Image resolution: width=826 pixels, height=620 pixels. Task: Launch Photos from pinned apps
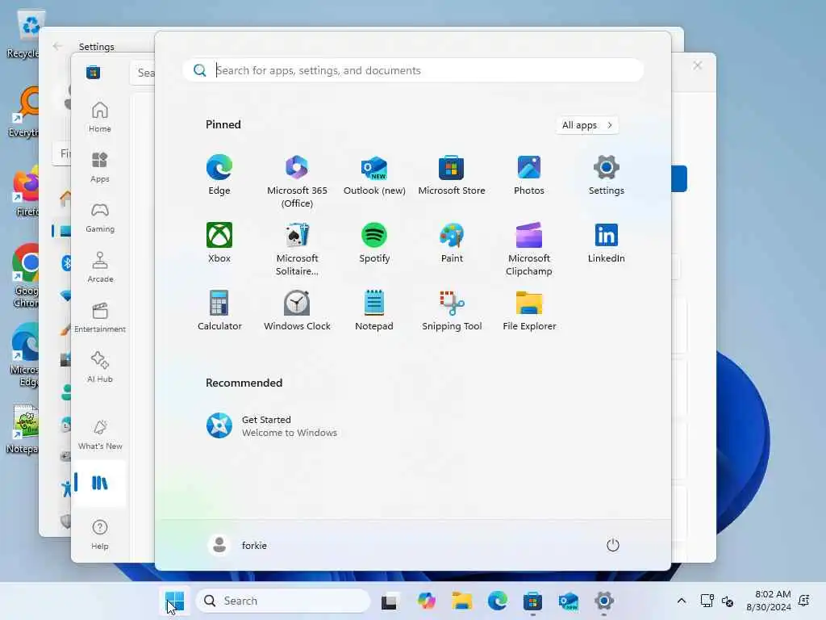[529, 175]
